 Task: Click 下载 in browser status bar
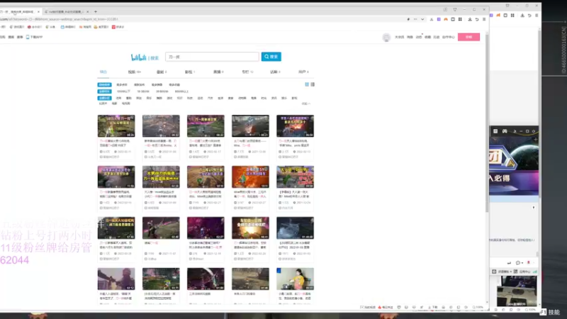[433, 307]
